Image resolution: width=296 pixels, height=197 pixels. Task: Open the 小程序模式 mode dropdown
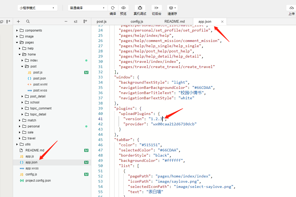click(37, 8)
